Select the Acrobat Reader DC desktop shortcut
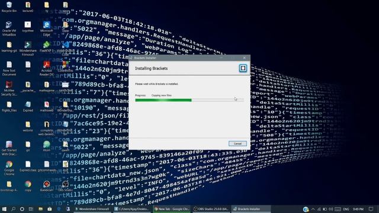The image size is (379, 213). click(x=47, y=69)
